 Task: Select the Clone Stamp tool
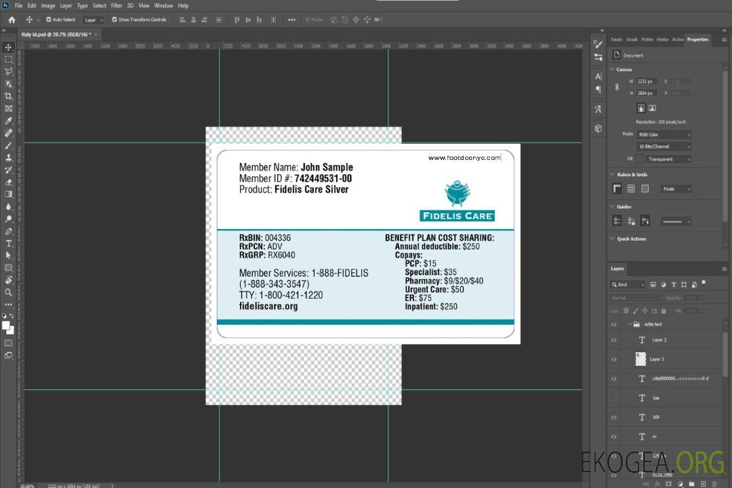[8, 157]
